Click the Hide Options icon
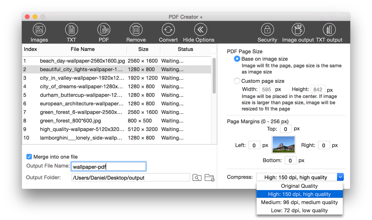 (201, 30)
